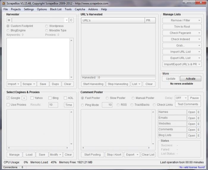This screenshot has height=170, width=208.
Task: Click the Test Comments button
Action: point(188,104)
